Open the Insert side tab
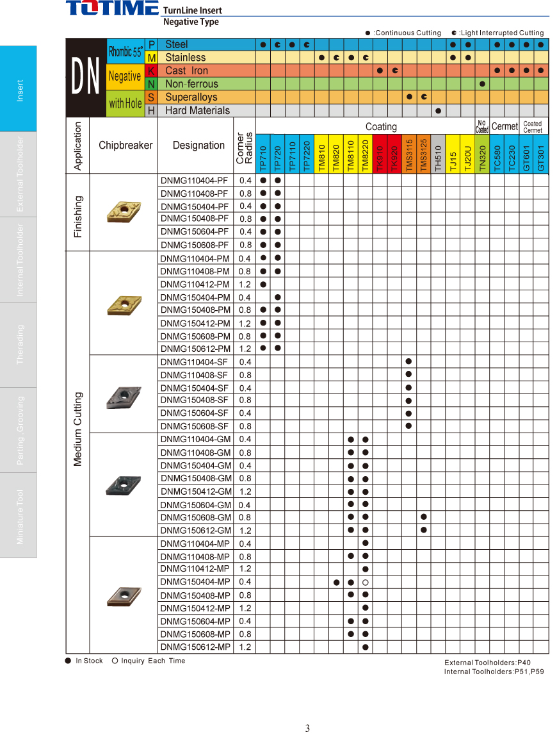The height and width of the screenshot is (737, 557). tap(19, 89)
